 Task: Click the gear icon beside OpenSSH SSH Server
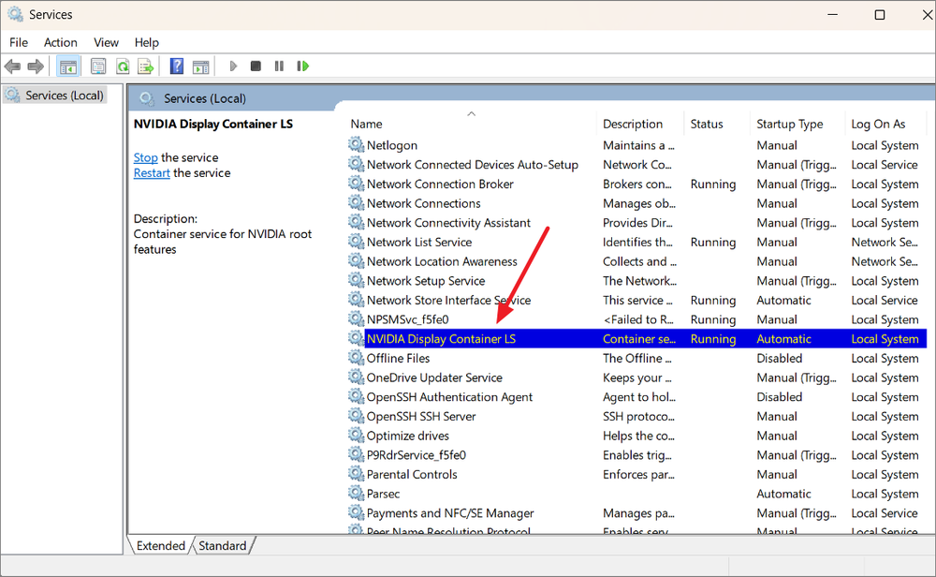tap(357, 416)
